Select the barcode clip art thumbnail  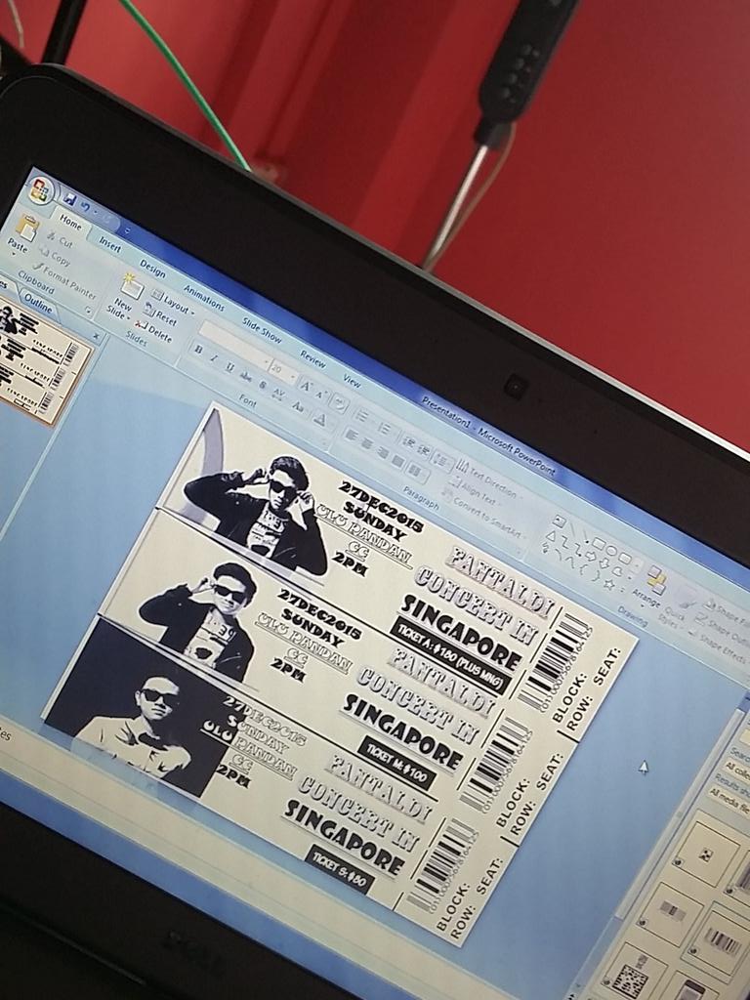pyautogui.click(x=720, y=941)
